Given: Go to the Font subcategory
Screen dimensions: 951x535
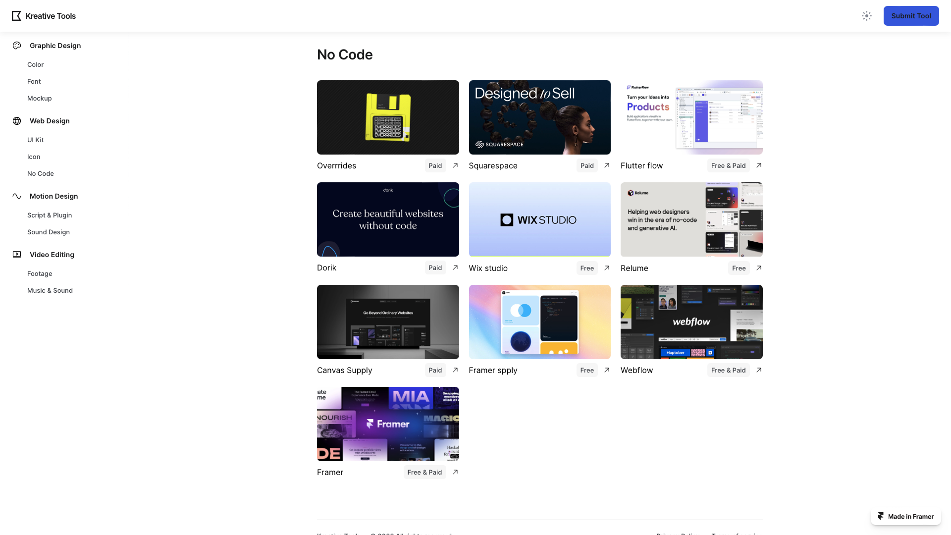Looking at the screenshot, I should click(x=34, y=81).
